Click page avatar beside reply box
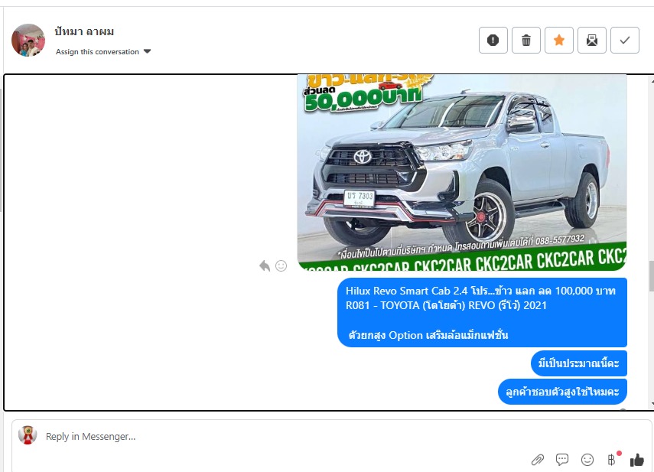654x472 pixels. coord(28,435)
